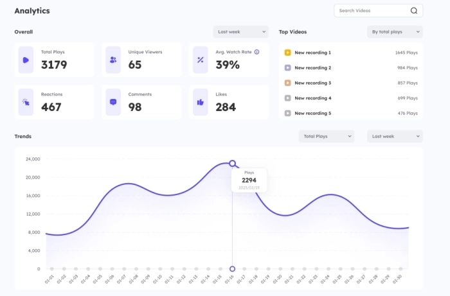Click the 01-16 marker on the axis
450x296 pixels.
click(233, 268)
